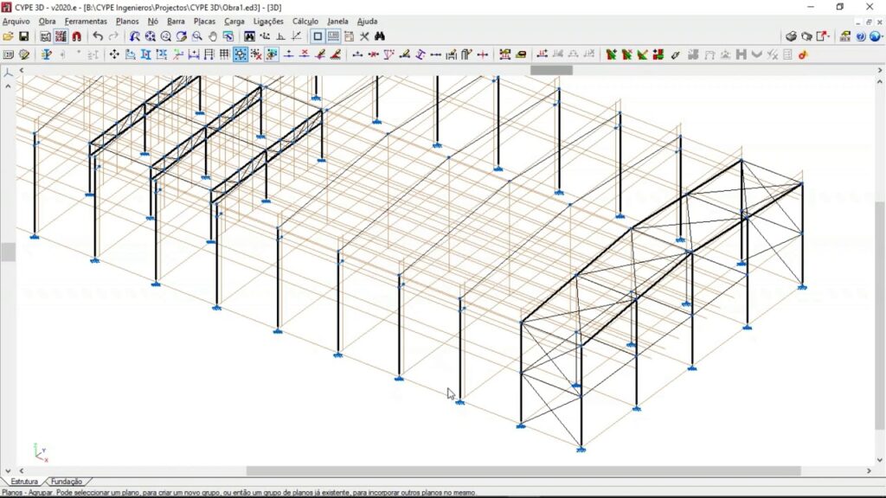Open the Ligações menu

pos(267,21)
